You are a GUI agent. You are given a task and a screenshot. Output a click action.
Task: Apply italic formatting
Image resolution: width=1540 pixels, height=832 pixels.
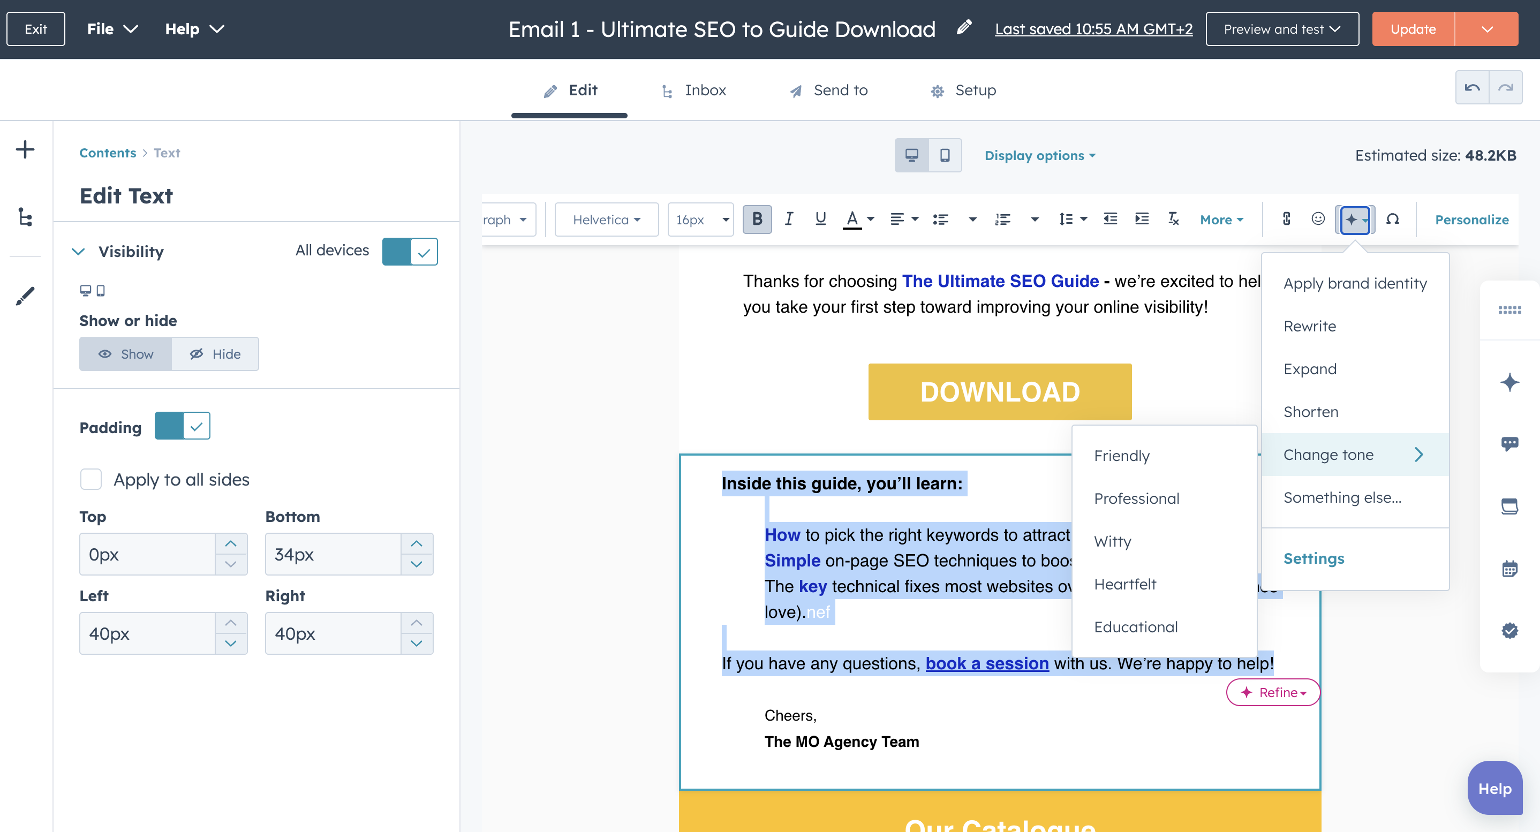[789, 220]
